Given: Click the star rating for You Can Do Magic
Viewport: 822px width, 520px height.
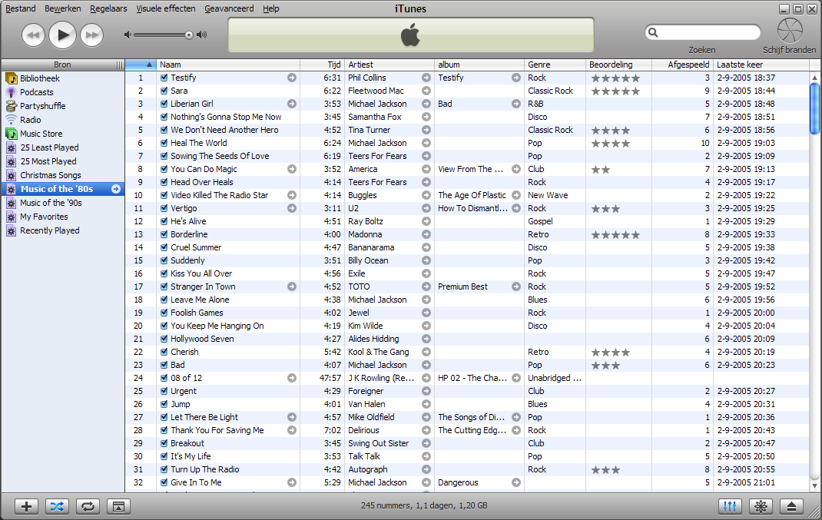Looking at the screenshot, I should (601, 169).
